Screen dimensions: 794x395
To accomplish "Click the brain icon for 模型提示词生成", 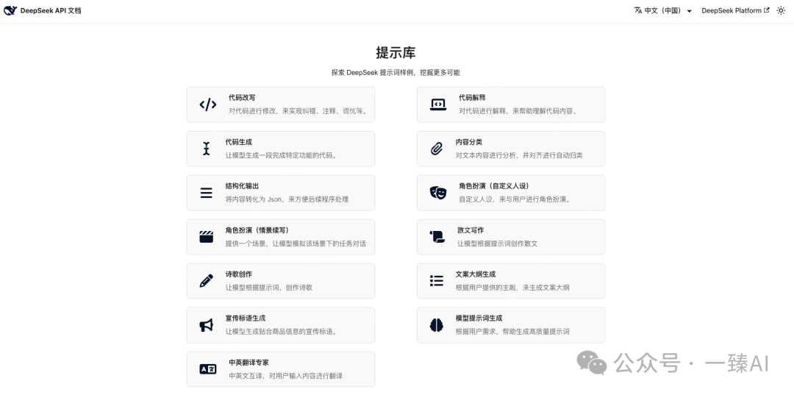I will (x=437, y=325).
